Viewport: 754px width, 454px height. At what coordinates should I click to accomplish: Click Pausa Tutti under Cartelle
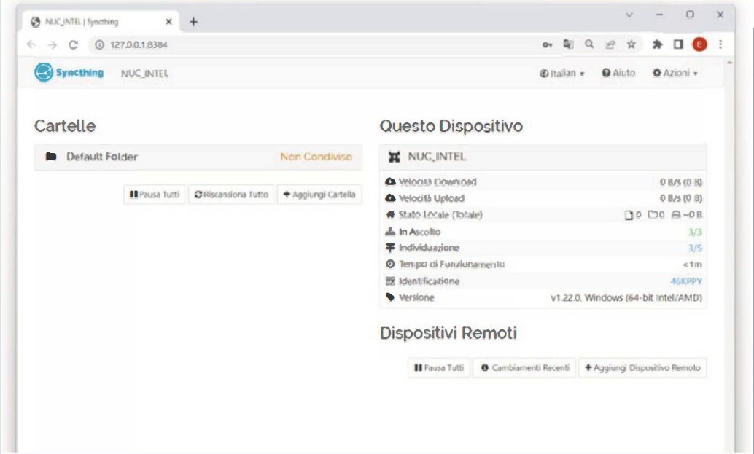click(x=155, y=195)
